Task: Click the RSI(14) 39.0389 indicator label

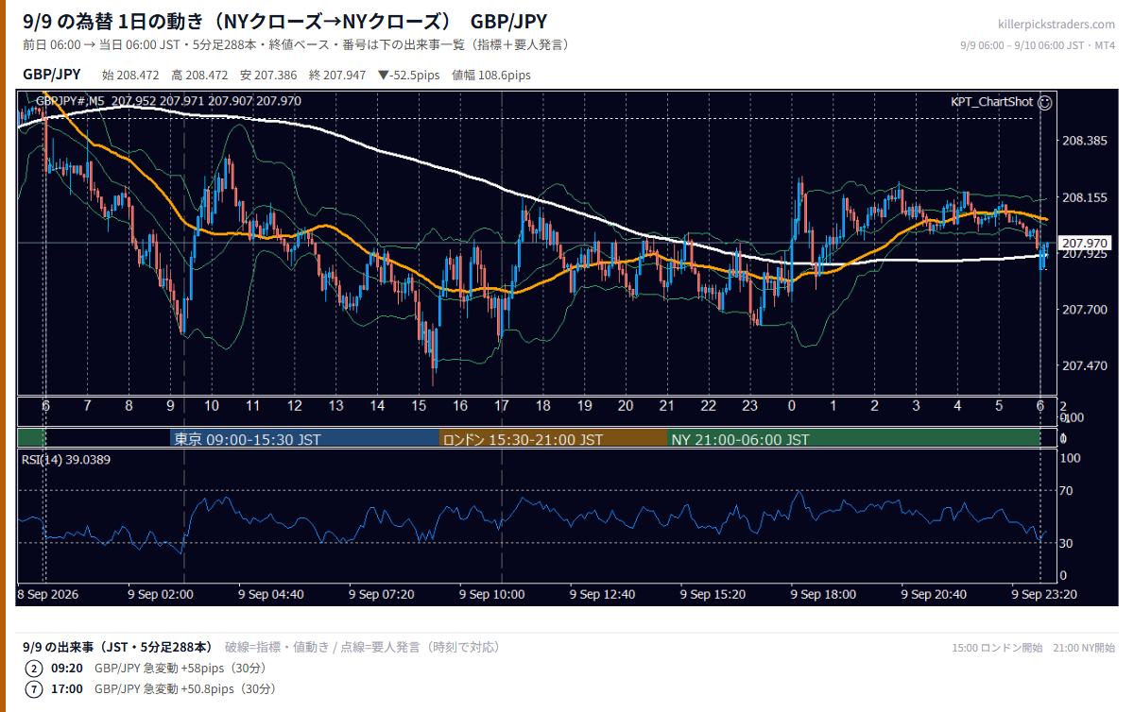Action: point(66,459)
